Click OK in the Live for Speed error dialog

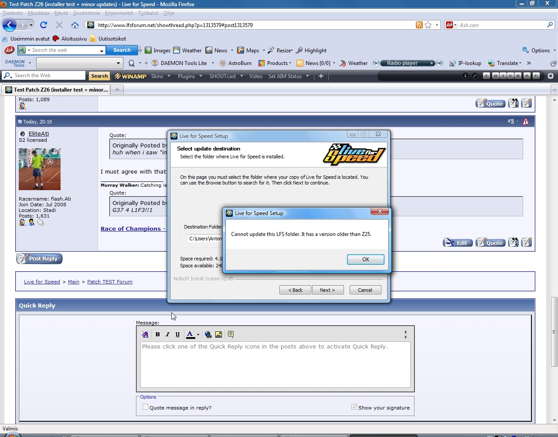(366, 259)
